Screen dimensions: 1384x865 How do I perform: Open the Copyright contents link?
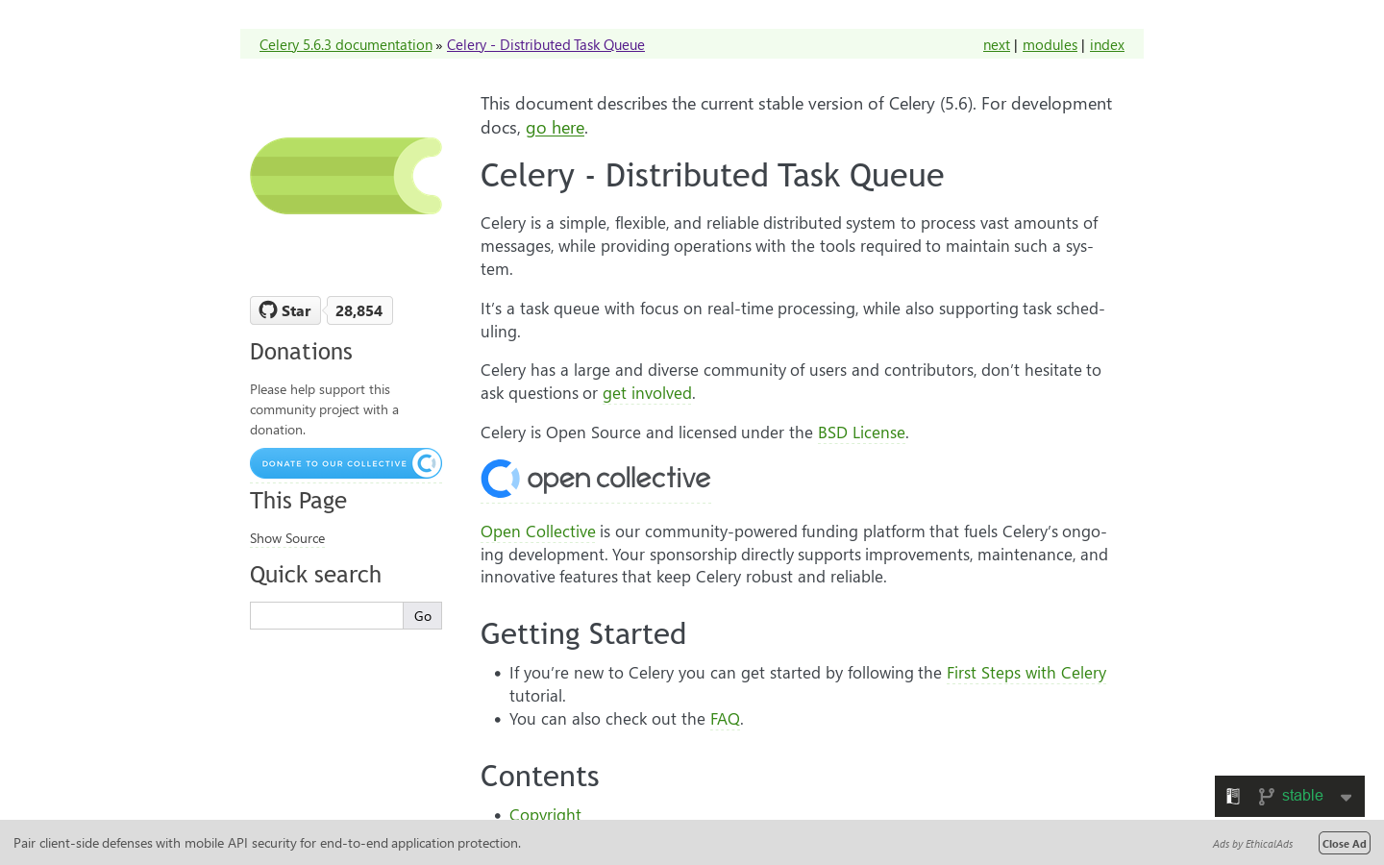[x=545, y=814]
